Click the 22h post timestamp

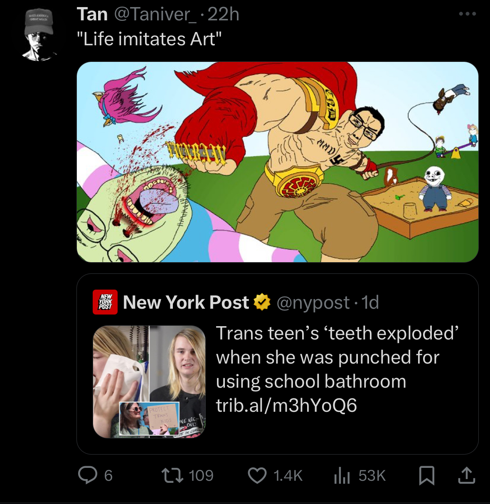tap(223, 14)
